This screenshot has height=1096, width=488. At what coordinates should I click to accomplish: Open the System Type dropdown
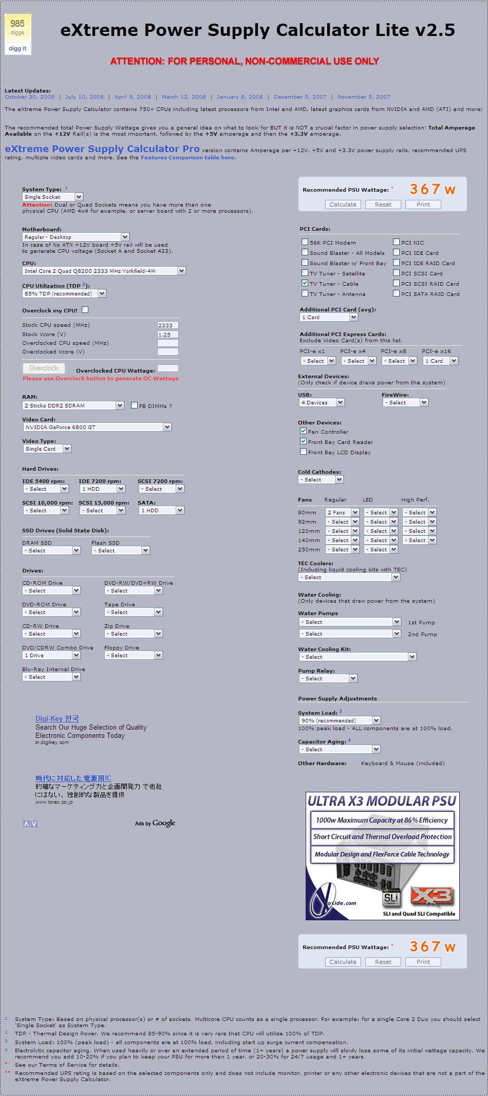(52, 197)
